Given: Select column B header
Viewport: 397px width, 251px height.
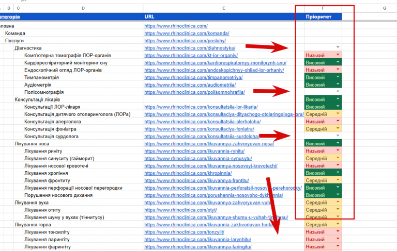Looking at the screenshot, I should pyautogui.click(x=9, y=8).
